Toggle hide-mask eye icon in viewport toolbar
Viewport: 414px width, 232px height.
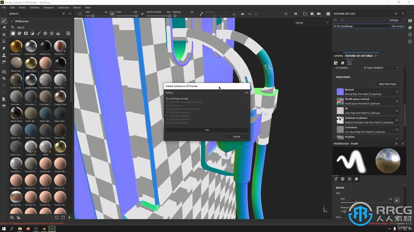tap(286, 14)
